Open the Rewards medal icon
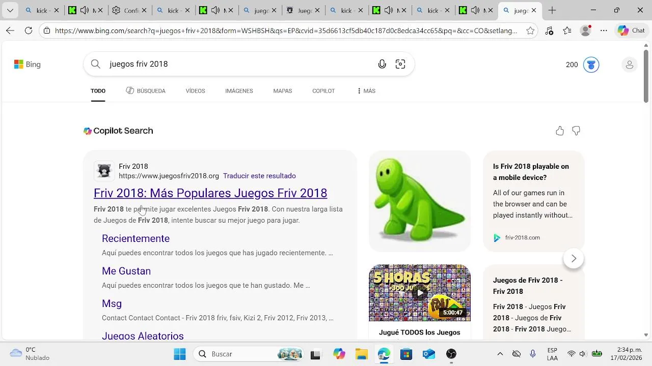652x366 pixels. 591,65
